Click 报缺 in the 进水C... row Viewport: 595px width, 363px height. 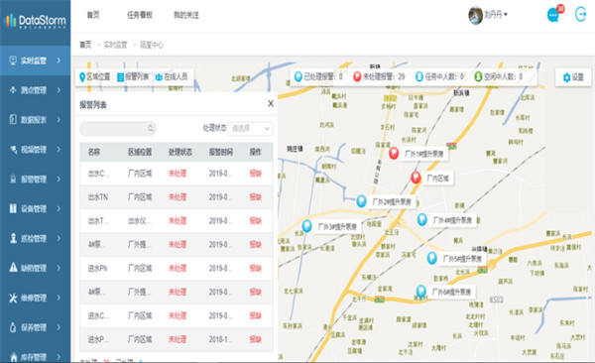tap(256, 315)
